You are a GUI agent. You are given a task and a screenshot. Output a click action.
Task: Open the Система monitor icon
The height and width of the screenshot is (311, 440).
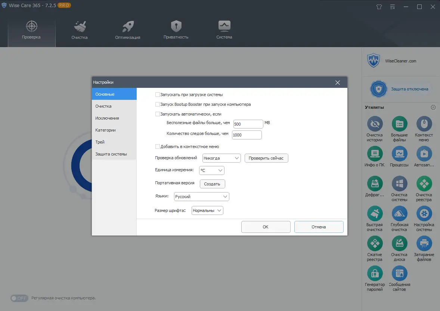224,26
